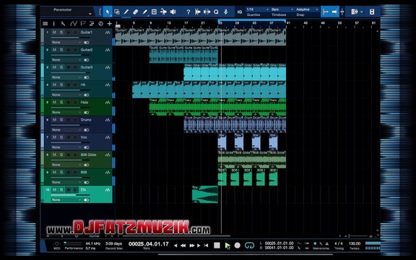Select the Mute tool
Viewport: 416px width, 260px height.
coord(154,12)
